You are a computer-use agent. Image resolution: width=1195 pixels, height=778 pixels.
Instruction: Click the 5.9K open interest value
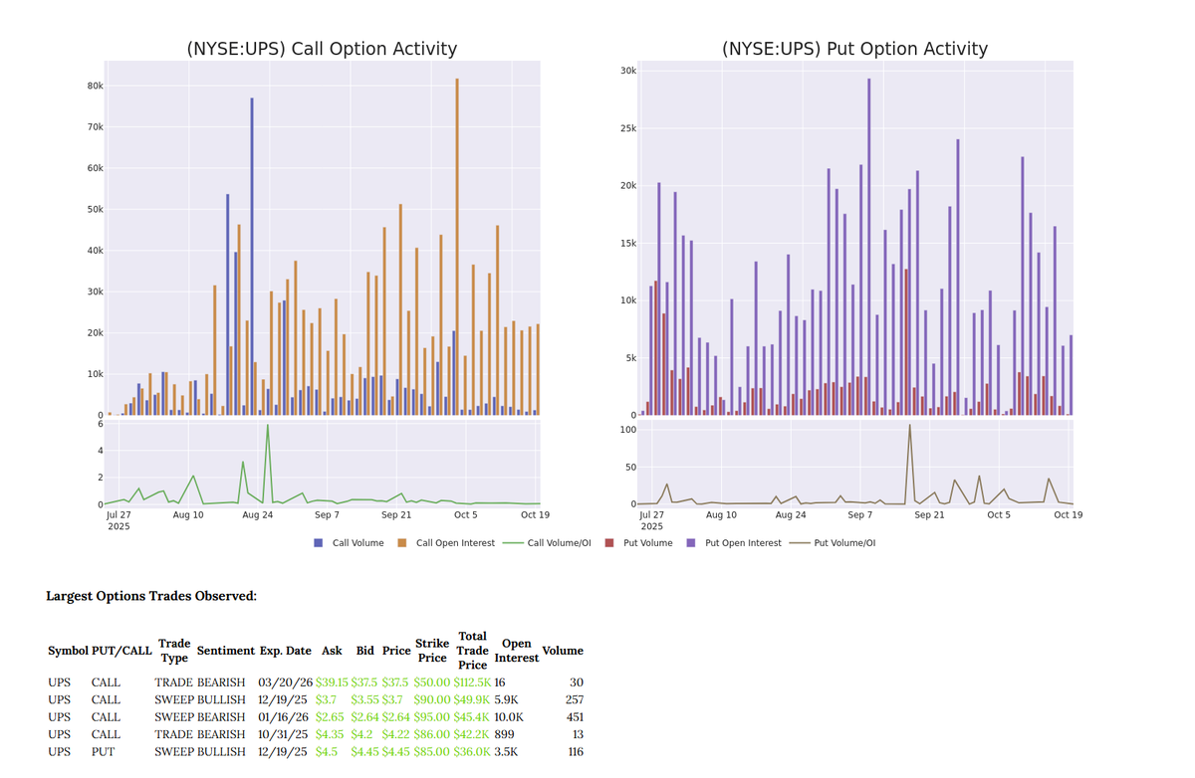pos(506,699)
